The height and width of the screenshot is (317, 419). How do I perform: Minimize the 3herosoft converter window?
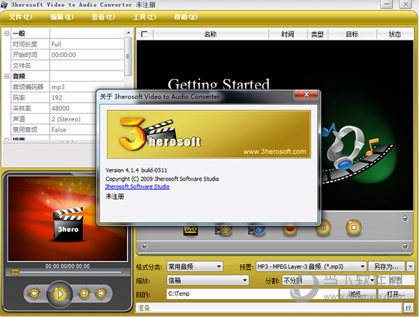(x=386, y=4)
